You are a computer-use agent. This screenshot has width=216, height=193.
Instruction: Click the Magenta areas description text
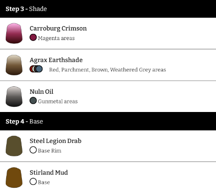56,38
